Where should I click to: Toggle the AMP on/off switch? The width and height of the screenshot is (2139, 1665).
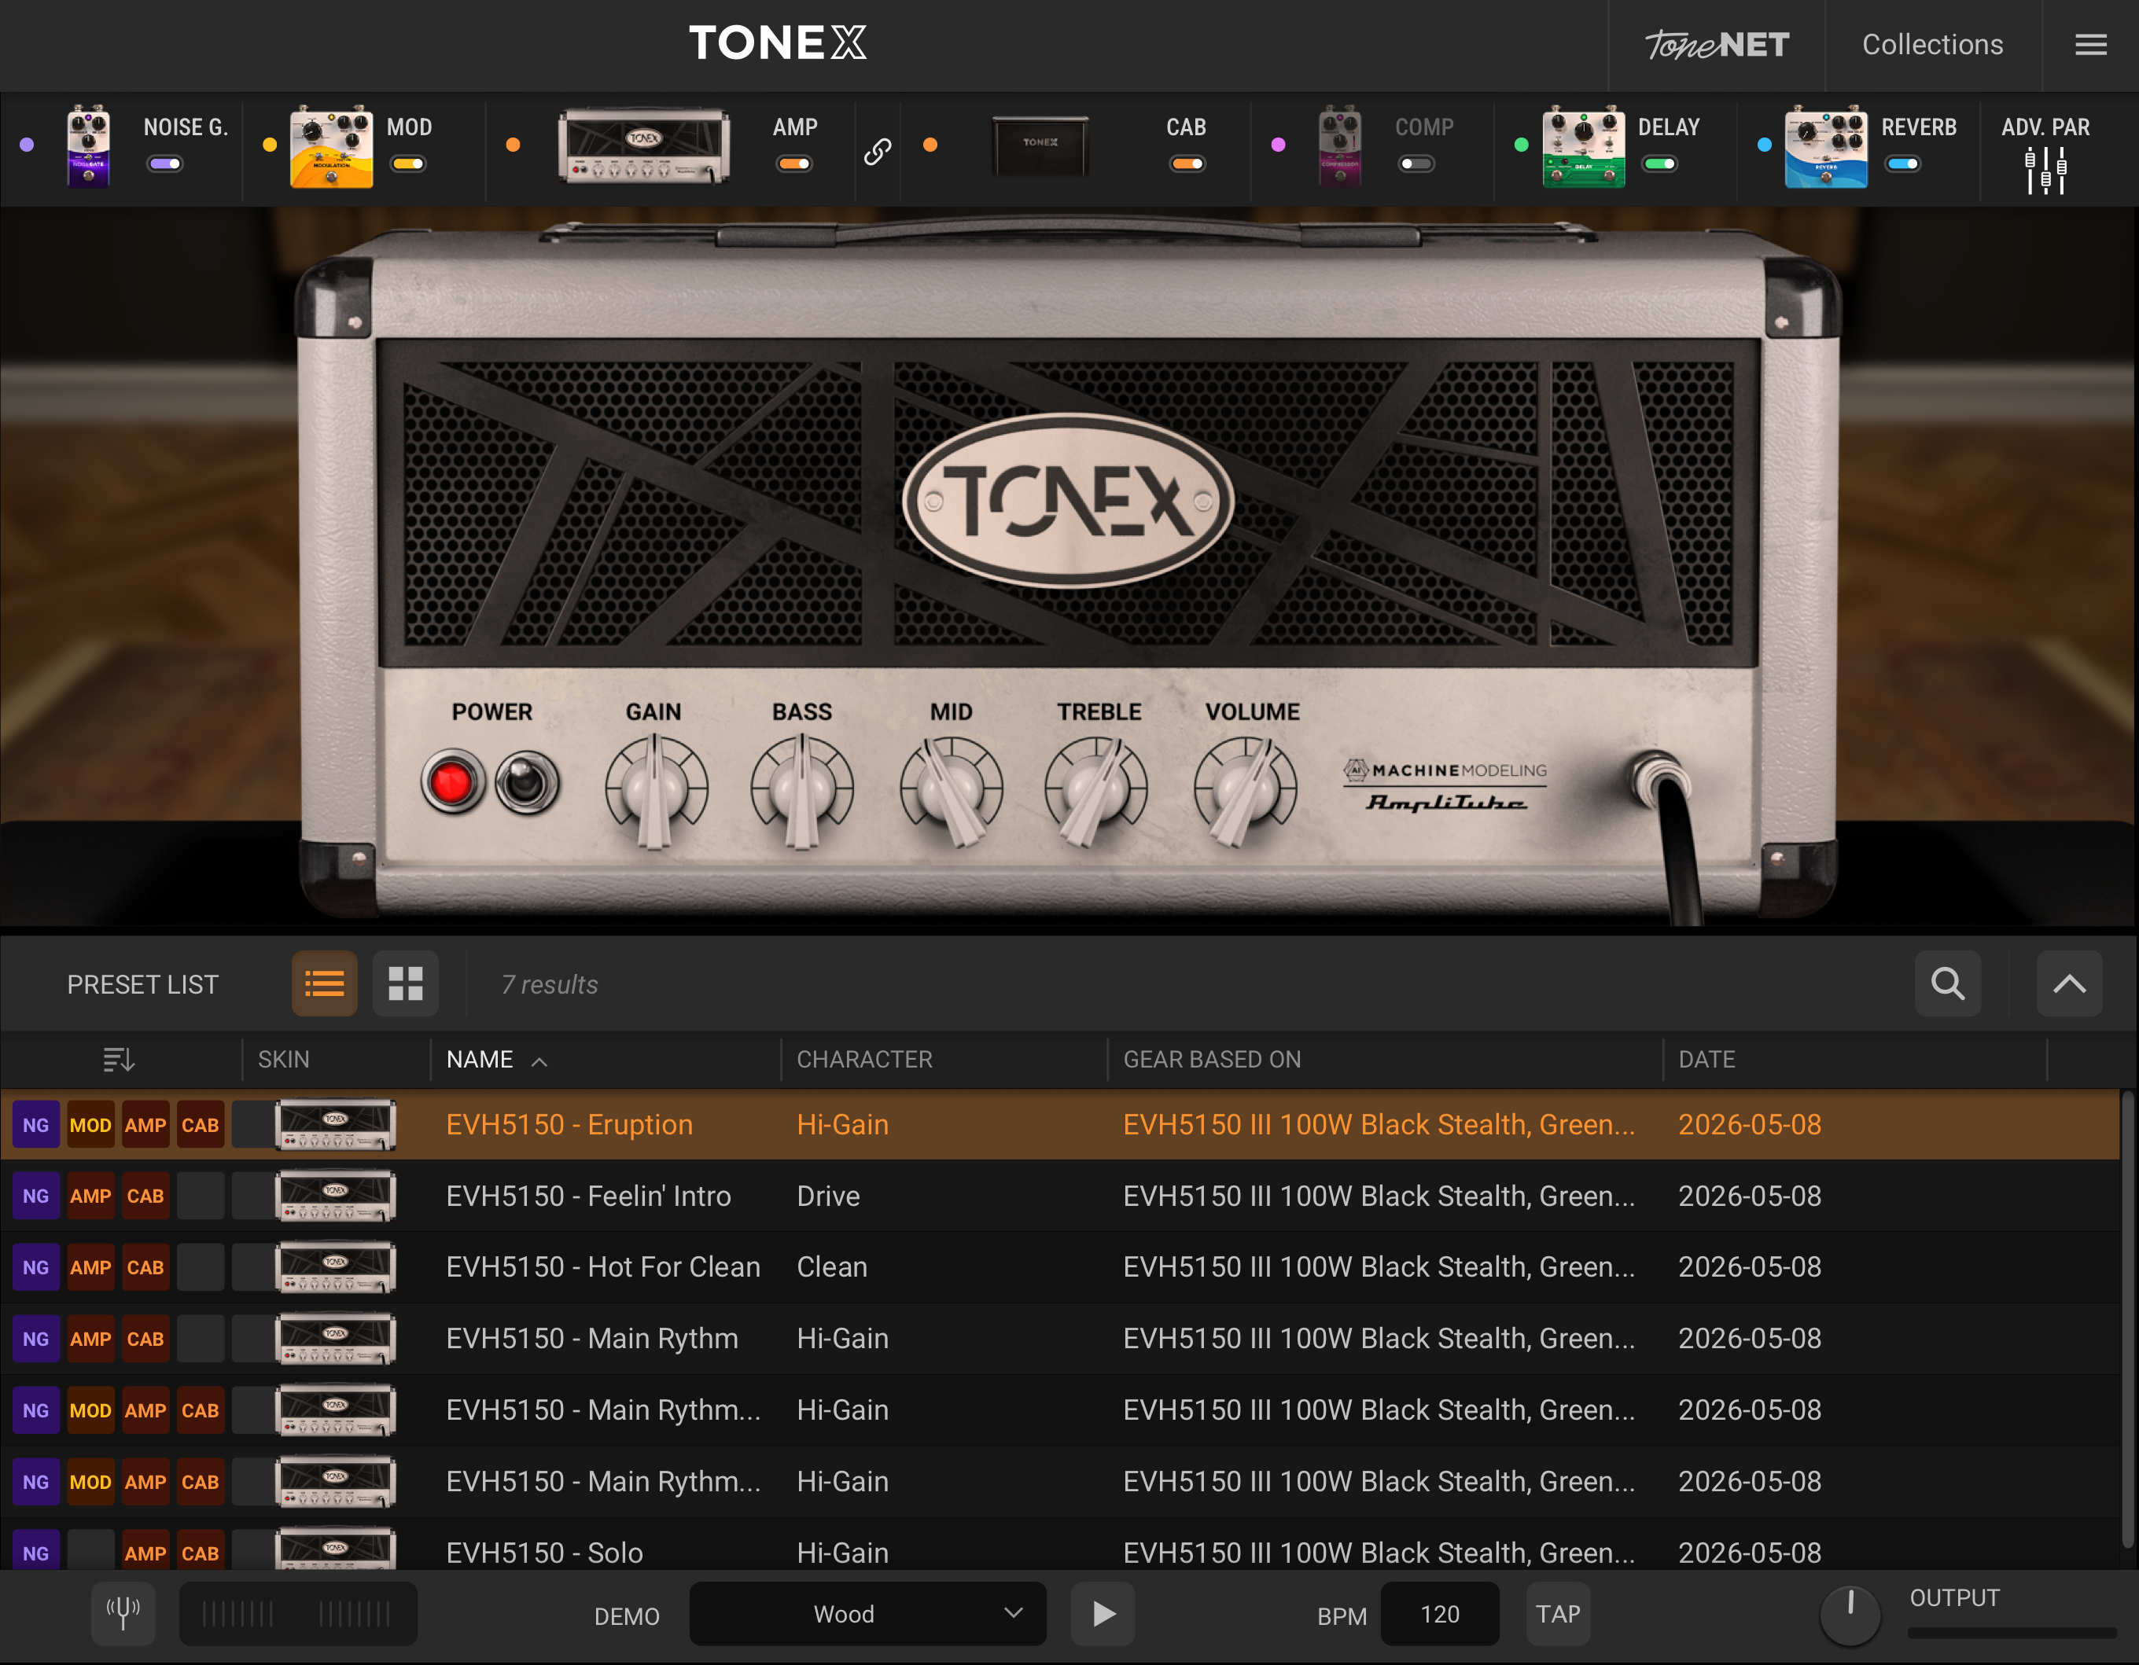pyautogui.click(x=794, y=164)
